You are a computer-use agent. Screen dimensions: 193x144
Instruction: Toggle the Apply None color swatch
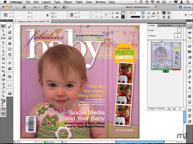(x=4, y=109)
